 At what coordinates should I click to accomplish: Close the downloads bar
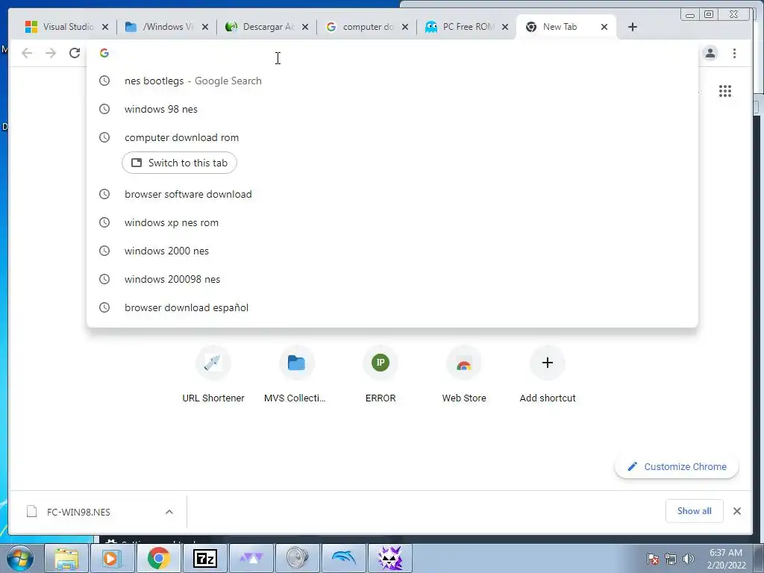(737, 511)
